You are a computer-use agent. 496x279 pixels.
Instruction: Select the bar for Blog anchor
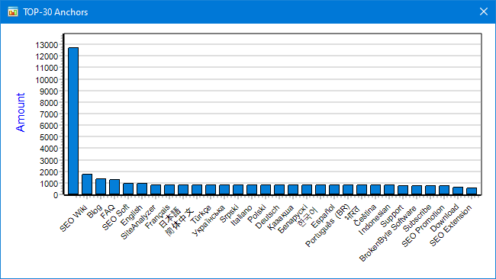[101, 187]
